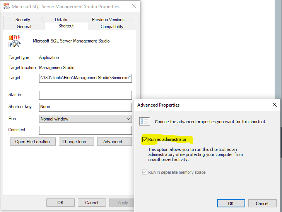This screenshot has height=212, width=282.
Task: Click OK in the Properties window
Action: 60,203
